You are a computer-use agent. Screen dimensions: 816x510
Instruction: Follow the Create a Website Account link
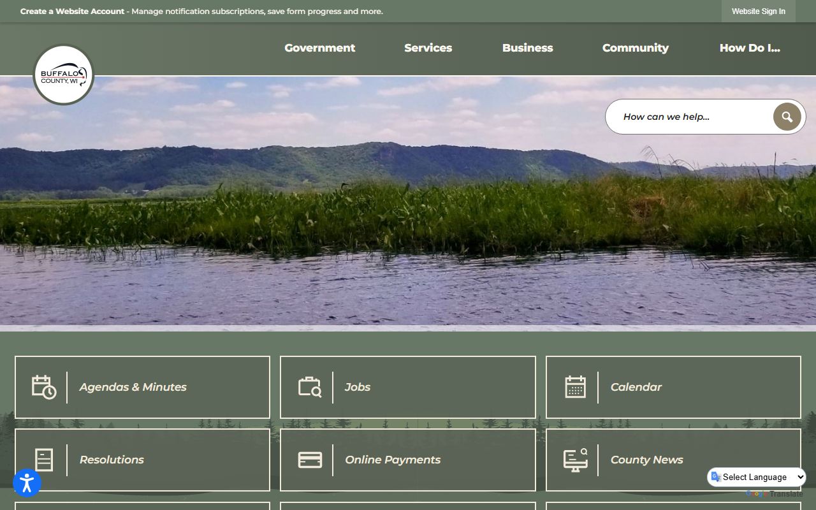(x=72, y=11)
